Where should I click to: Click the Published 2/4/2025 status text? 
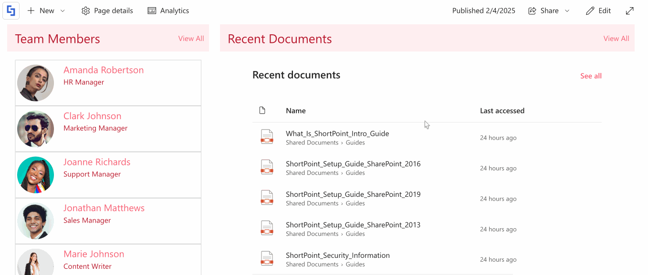(x=484, y=10)
